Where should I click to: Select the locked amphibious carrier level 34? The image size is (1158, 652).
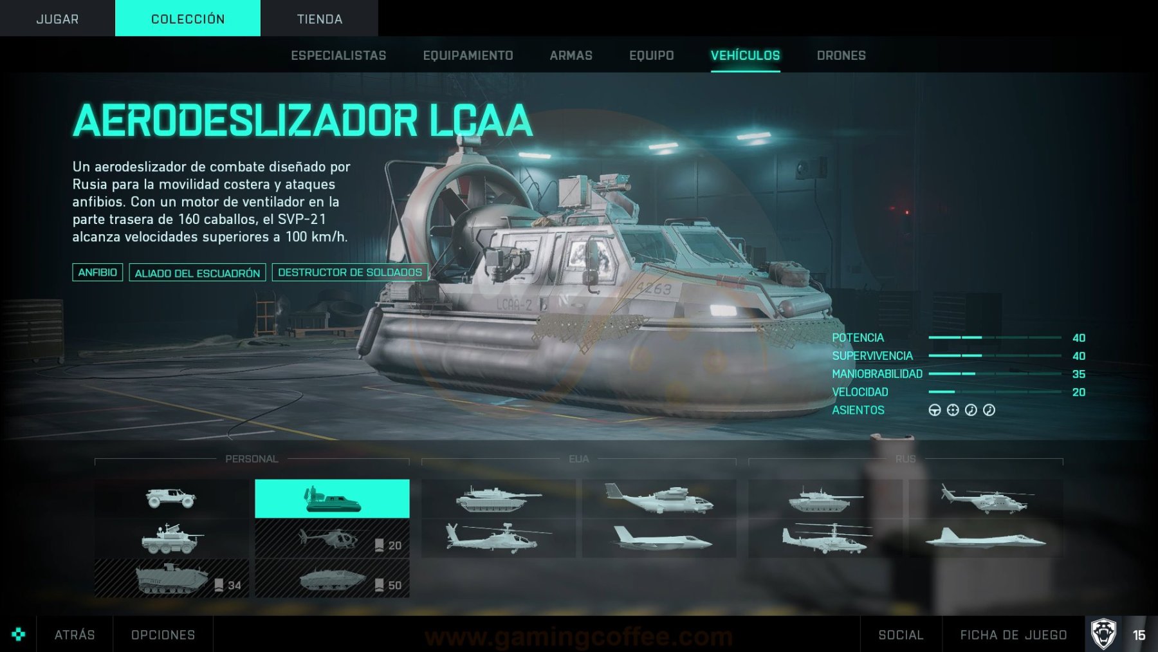coord(171,578)
